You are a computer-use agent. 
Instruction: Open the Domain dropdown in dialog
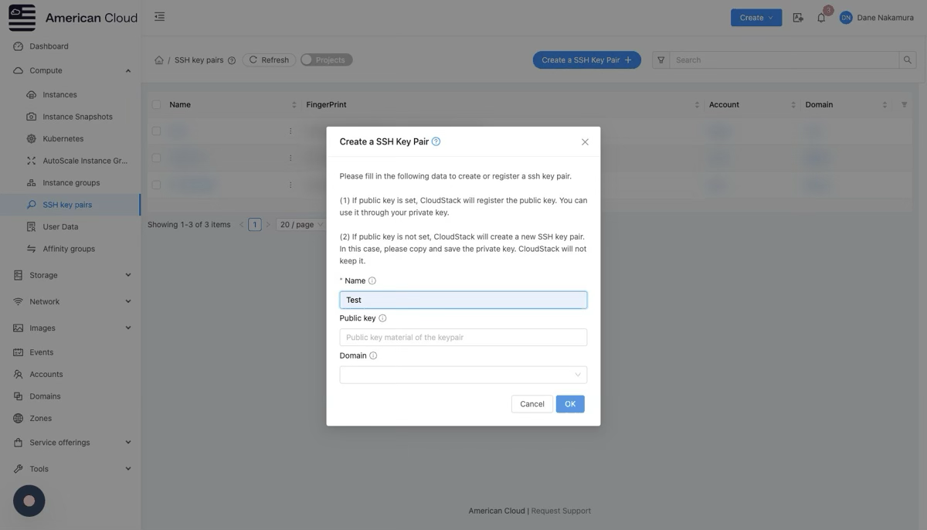(x=463, y=375)
